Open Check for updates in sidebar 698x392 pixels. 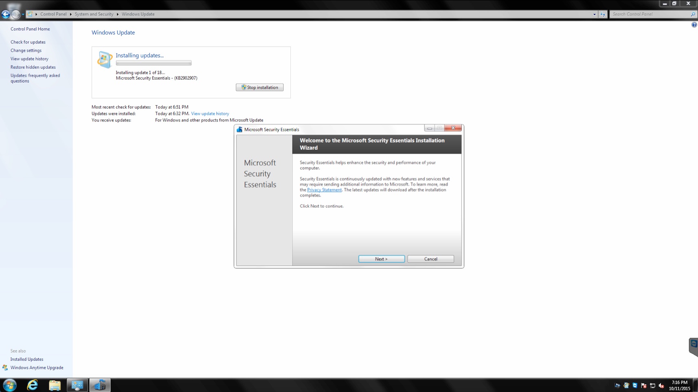(28, 42)
